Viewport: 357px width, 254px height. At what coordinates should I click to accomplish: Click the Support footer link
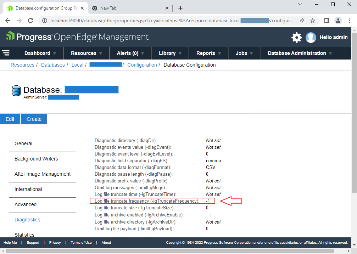pos(33,243)
